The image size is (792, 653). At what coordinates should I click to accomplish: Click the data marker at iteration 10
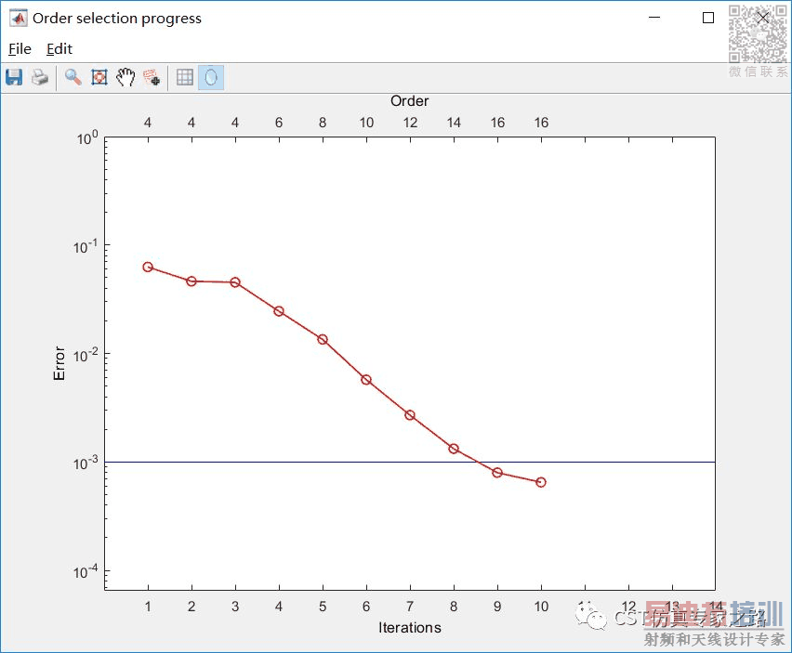click(x=541, y=482)
